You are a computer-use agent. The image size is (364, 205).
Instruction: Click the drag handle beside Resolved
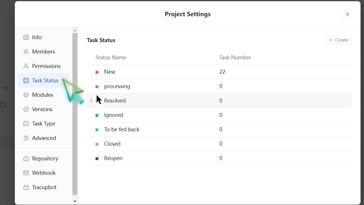[x=91, y=100]
